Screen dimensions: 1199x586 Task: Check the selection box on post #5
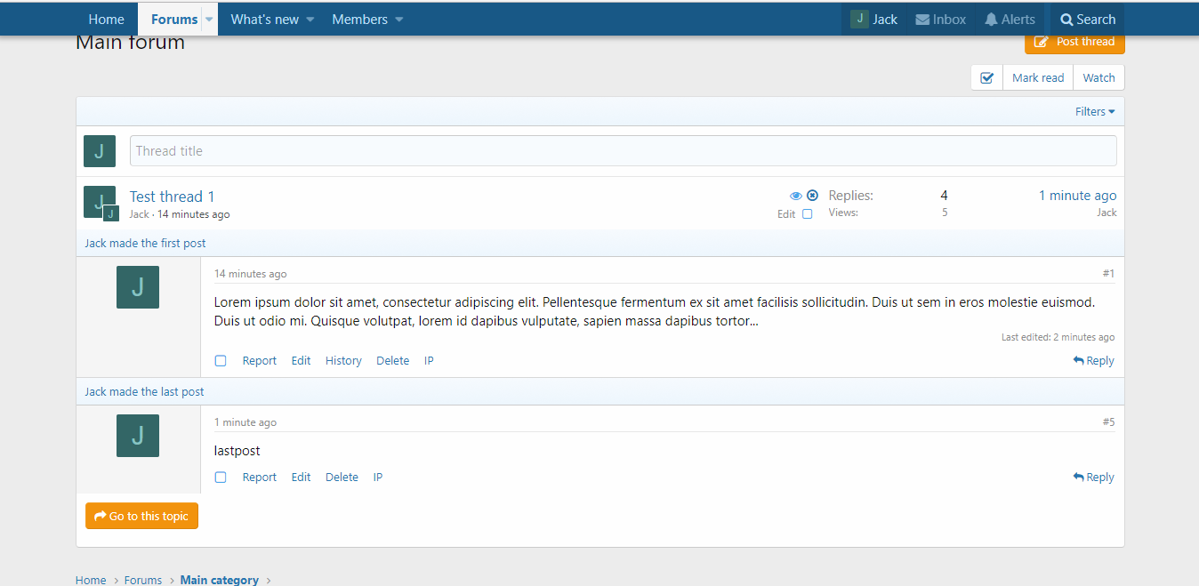pos(221,478)
